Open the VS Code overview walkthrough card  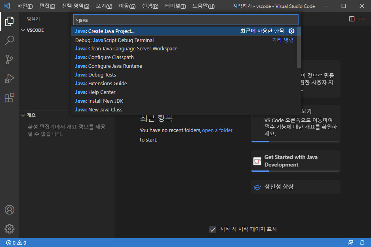coord(295,124)
